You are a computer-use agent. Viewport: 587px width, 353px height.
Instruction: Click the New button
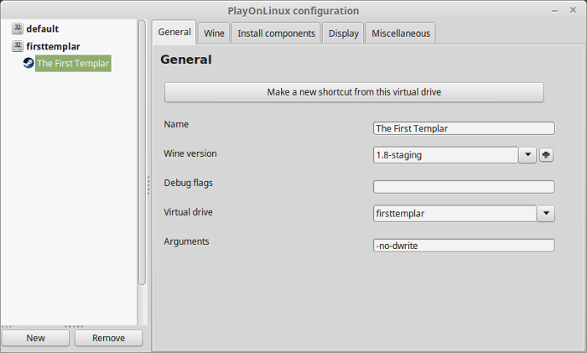pyautogui.click(x=35, y=338)
